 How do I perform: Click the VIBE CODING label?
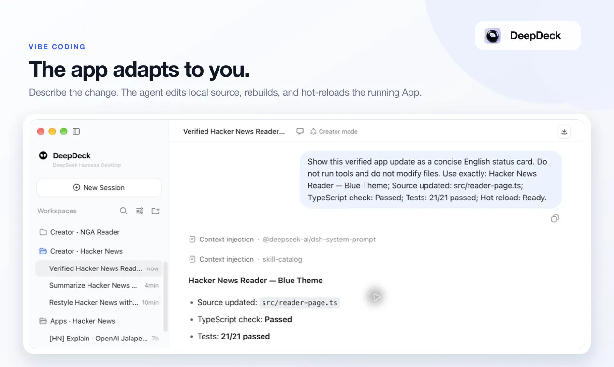coord(57,47)
